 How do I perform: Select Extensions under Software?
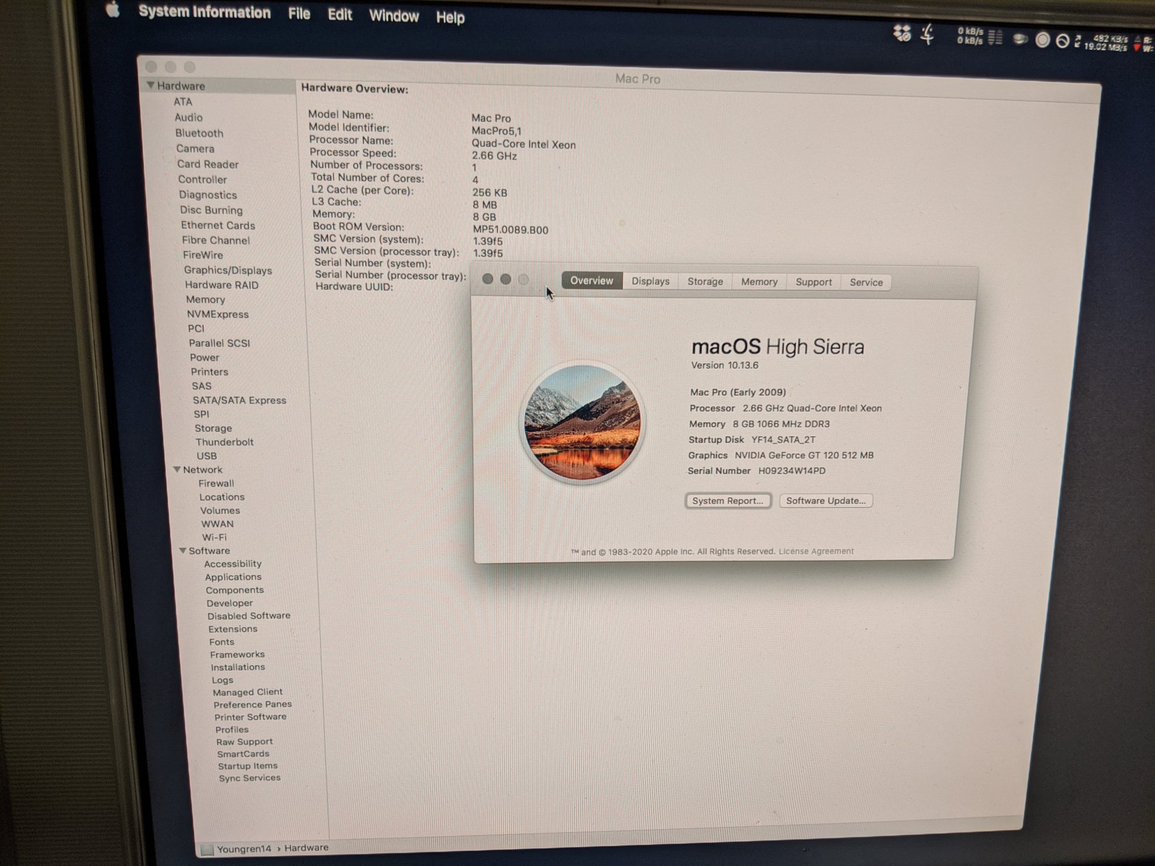point(233,629)
